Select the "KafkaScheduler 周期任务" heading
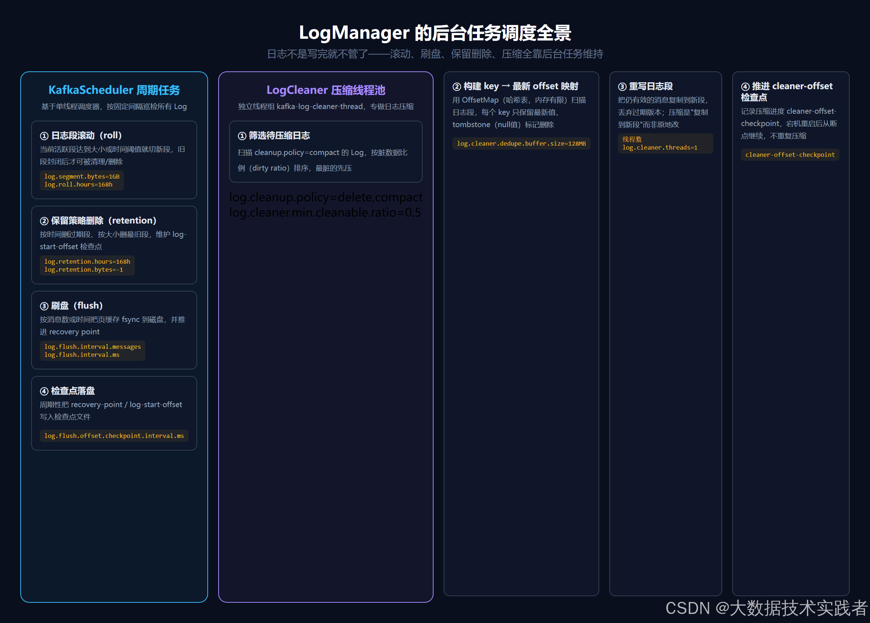 [114, 90]
